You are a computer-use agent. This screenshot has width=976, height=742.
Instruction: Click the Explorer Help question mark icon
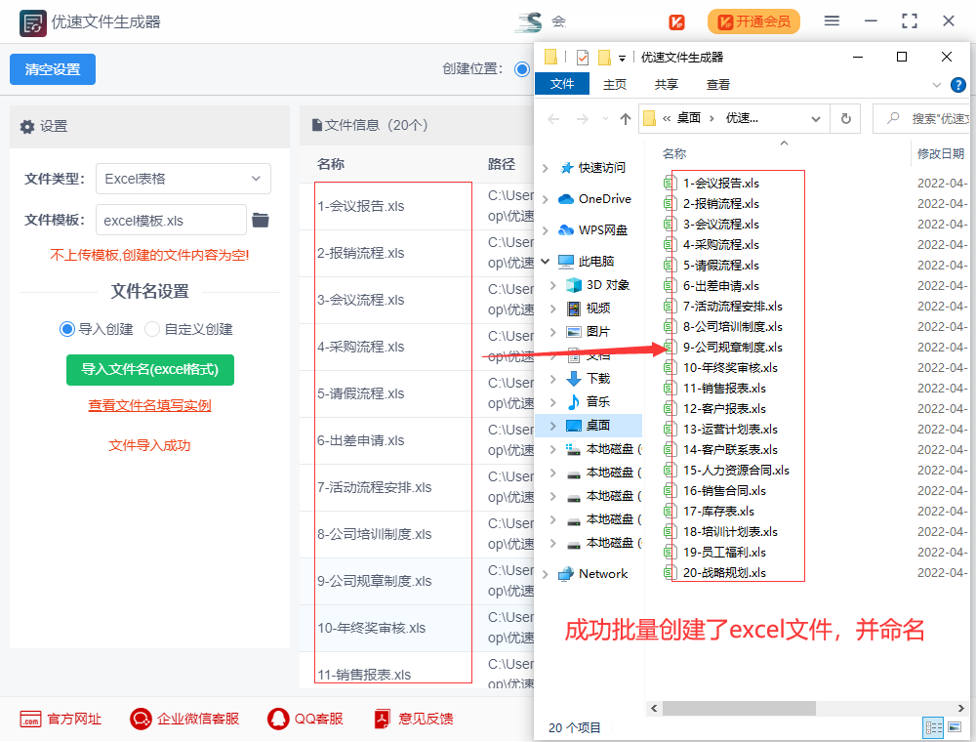tap(958, 84)
